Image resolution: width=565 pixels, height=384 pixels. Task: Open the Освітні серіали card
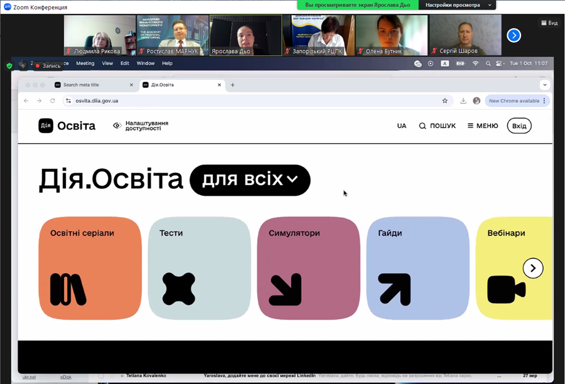pos(90,268)
